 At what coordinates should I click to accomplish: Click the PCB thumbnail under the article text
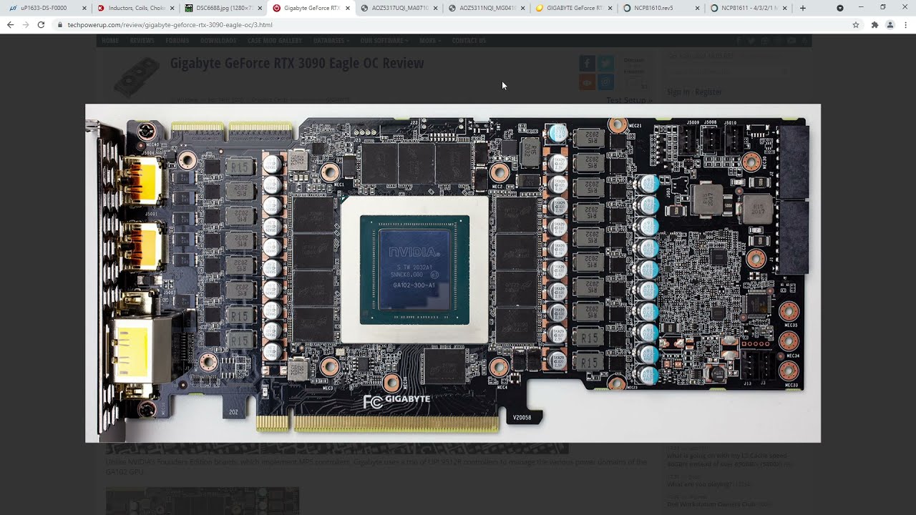[x=203, y=501]
